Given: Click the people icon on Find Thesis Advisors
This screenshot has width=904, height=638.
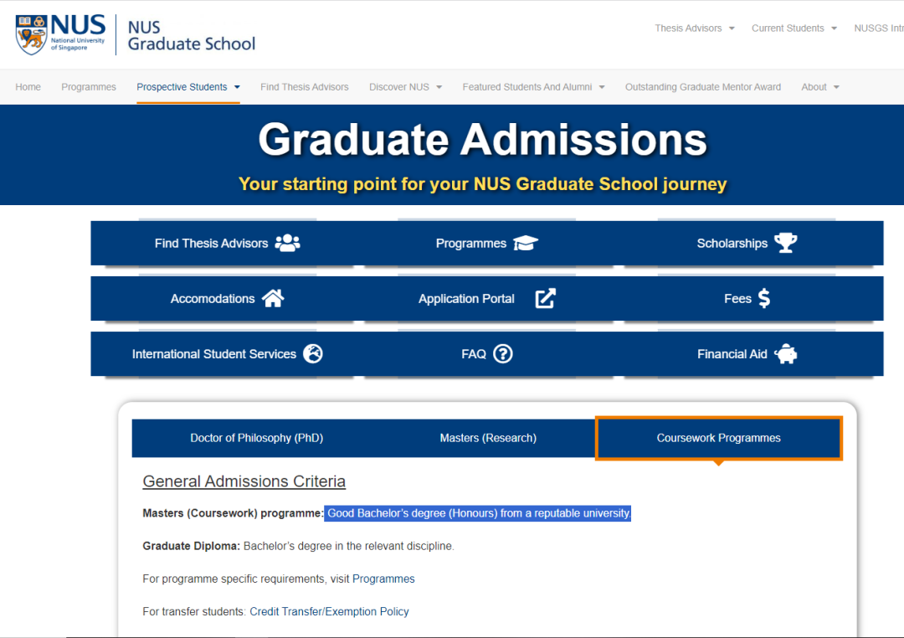Looking at the screenshot, I should pos(288,243).
